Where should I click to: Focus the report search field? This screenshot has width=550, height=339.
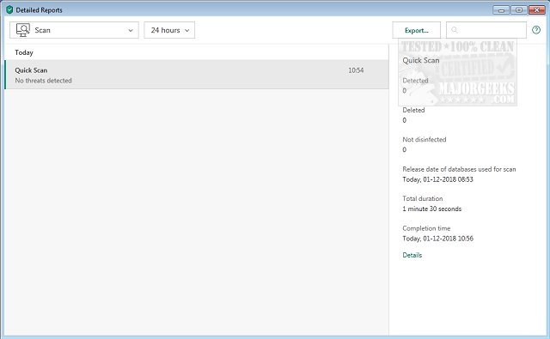pyautogui.click(x=486, y=30)
